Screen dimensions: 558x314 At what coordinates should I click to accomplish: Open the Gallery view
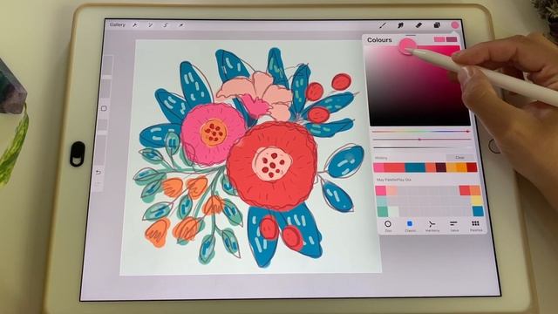[118, 25]
